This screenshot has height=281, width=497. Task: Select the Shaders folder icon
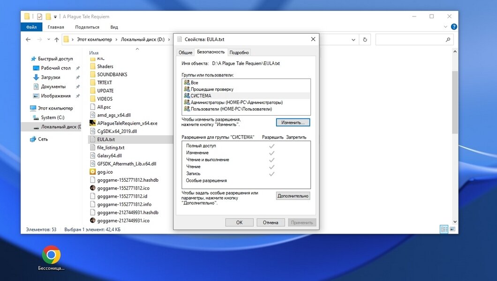point(92,67)
